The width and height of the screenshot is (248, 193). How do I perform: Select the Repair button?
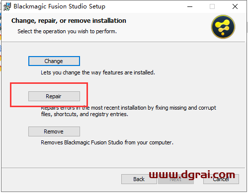coord(54,96)
